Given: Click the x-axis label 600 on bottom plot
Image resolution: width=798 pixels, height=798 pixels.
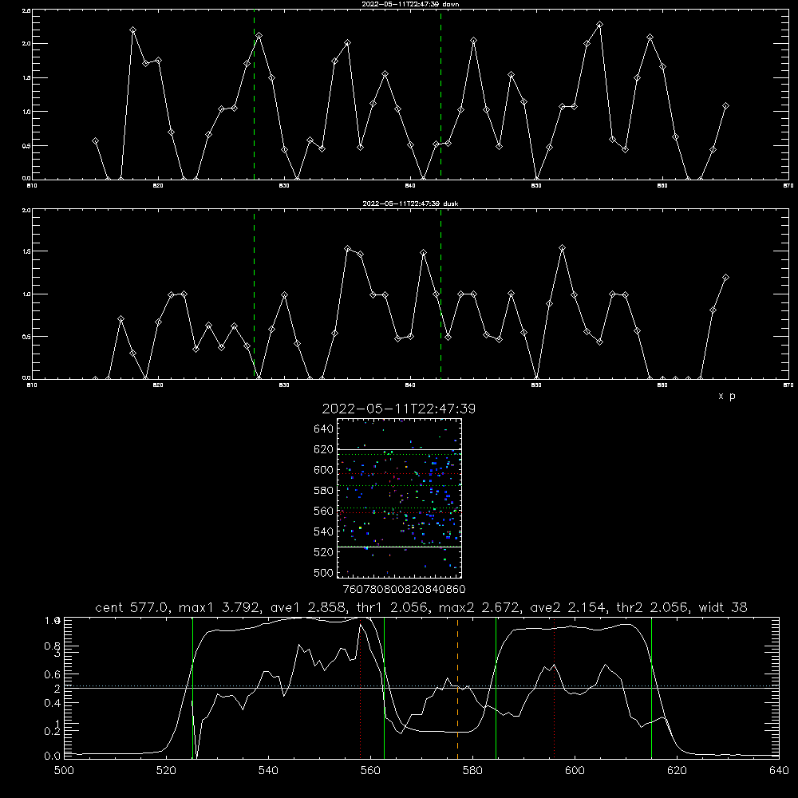Looking at the screenshot, I should 575,771.
